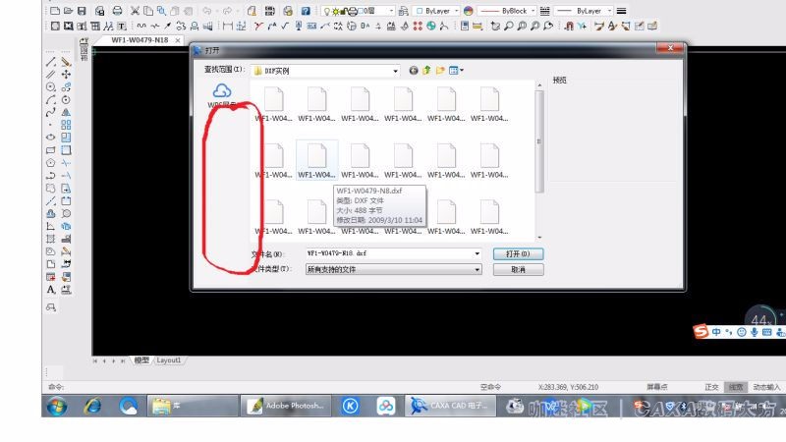Toggle the 正交 ortho mode in status bar
This screenshot has width=786, height=442.
point(711,387)
